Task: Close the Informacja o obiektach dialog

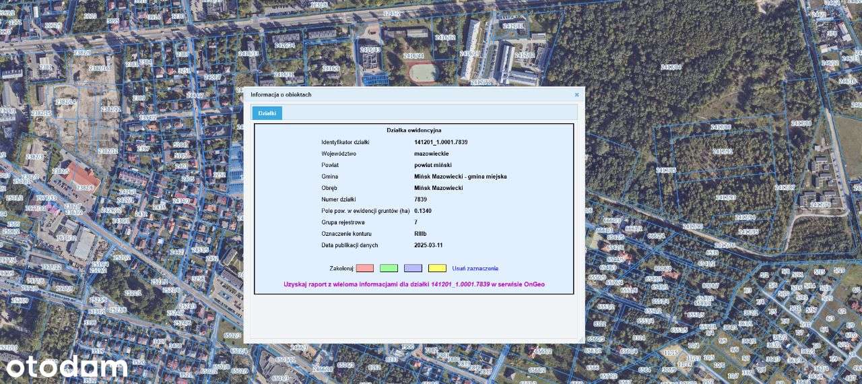Action: [576, 95]
